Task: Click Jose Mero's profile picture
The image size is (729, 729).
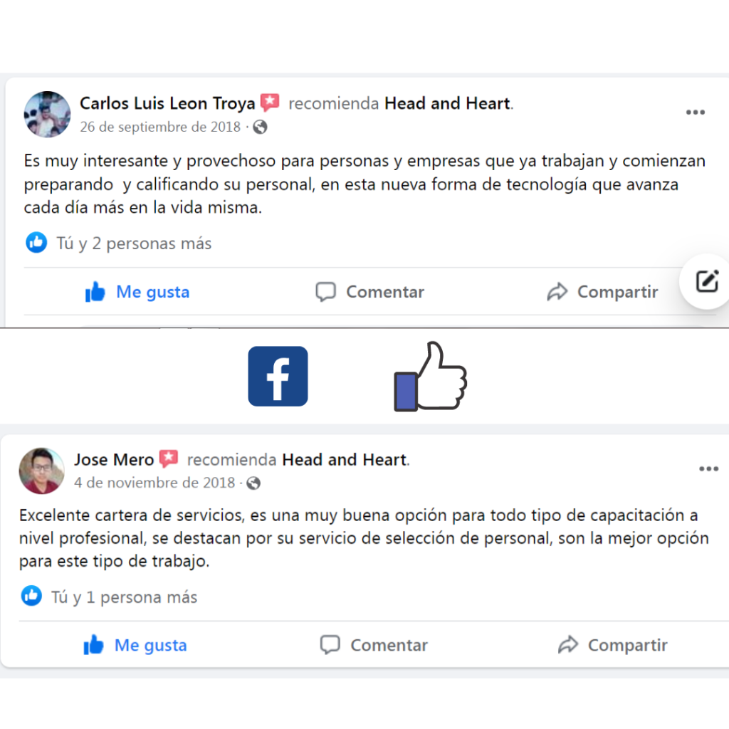Action: click(x=42, y=471)
